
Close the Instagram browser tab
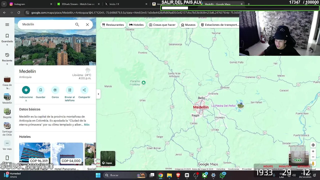pos(51,4)
